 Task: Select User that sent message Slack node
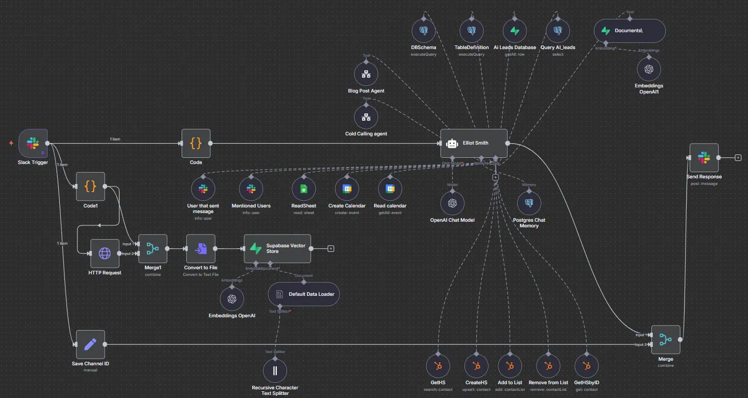(x=203, y=189)
